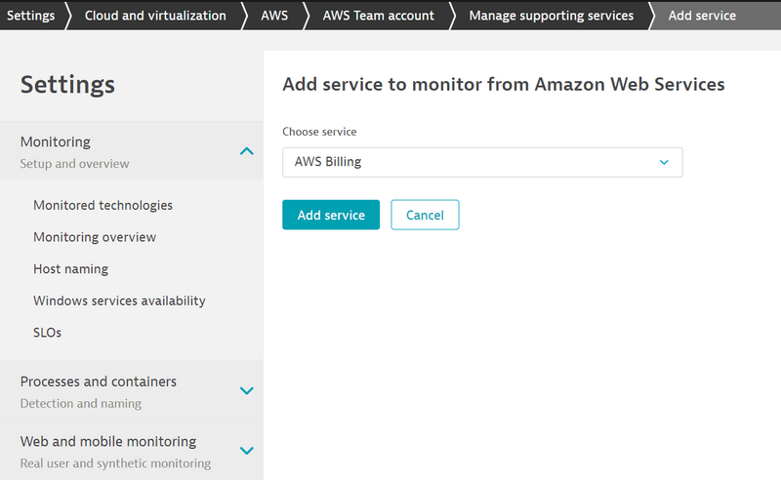Click Processes and containers section title
Image resolution: width=781 pixels, height=480 pixels.
(x=99, y=381)
